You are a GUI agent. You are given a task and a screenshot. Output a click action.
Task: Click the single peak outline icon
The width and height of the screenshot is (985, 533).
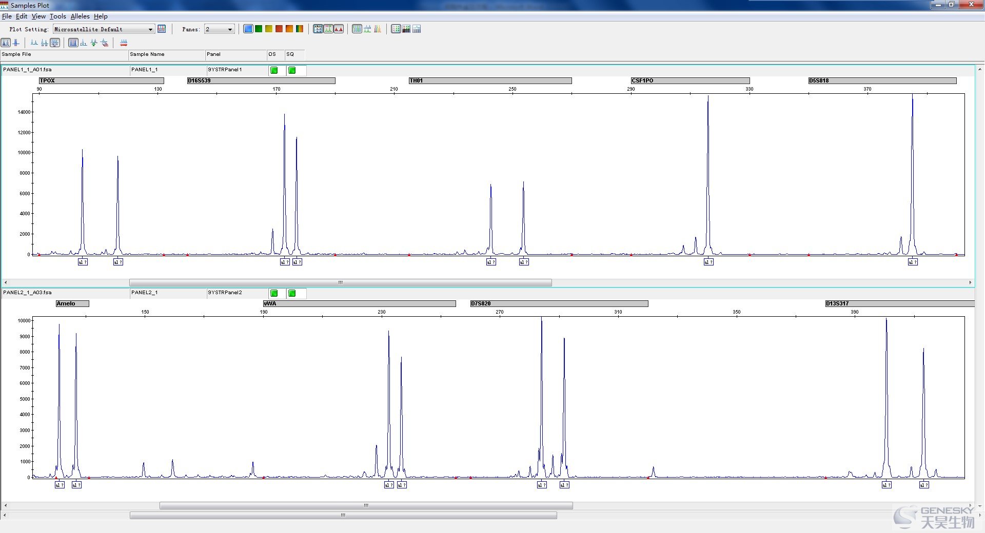84,43
